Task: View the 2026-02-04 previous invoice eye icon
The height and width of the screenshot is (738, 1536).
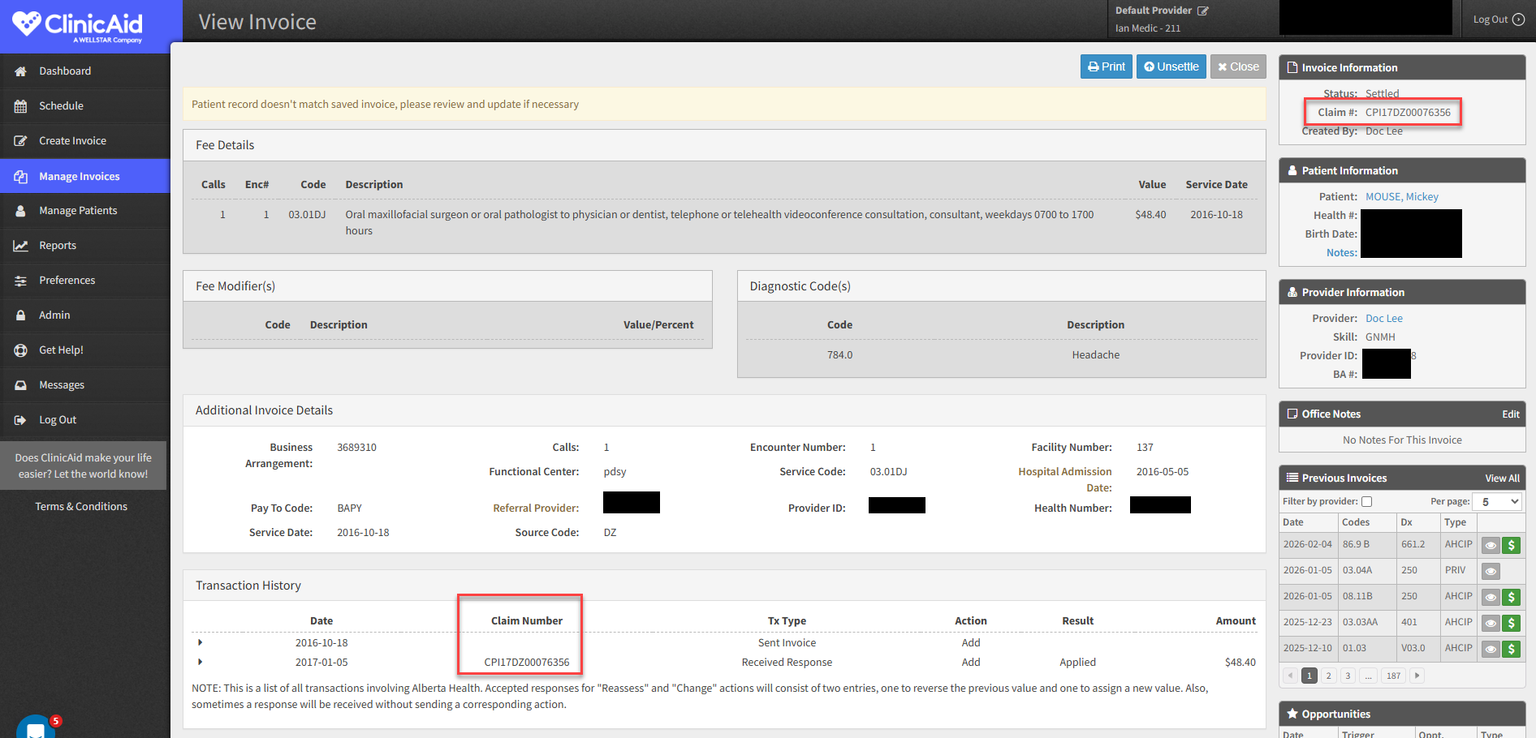Action: [1491, 545]
